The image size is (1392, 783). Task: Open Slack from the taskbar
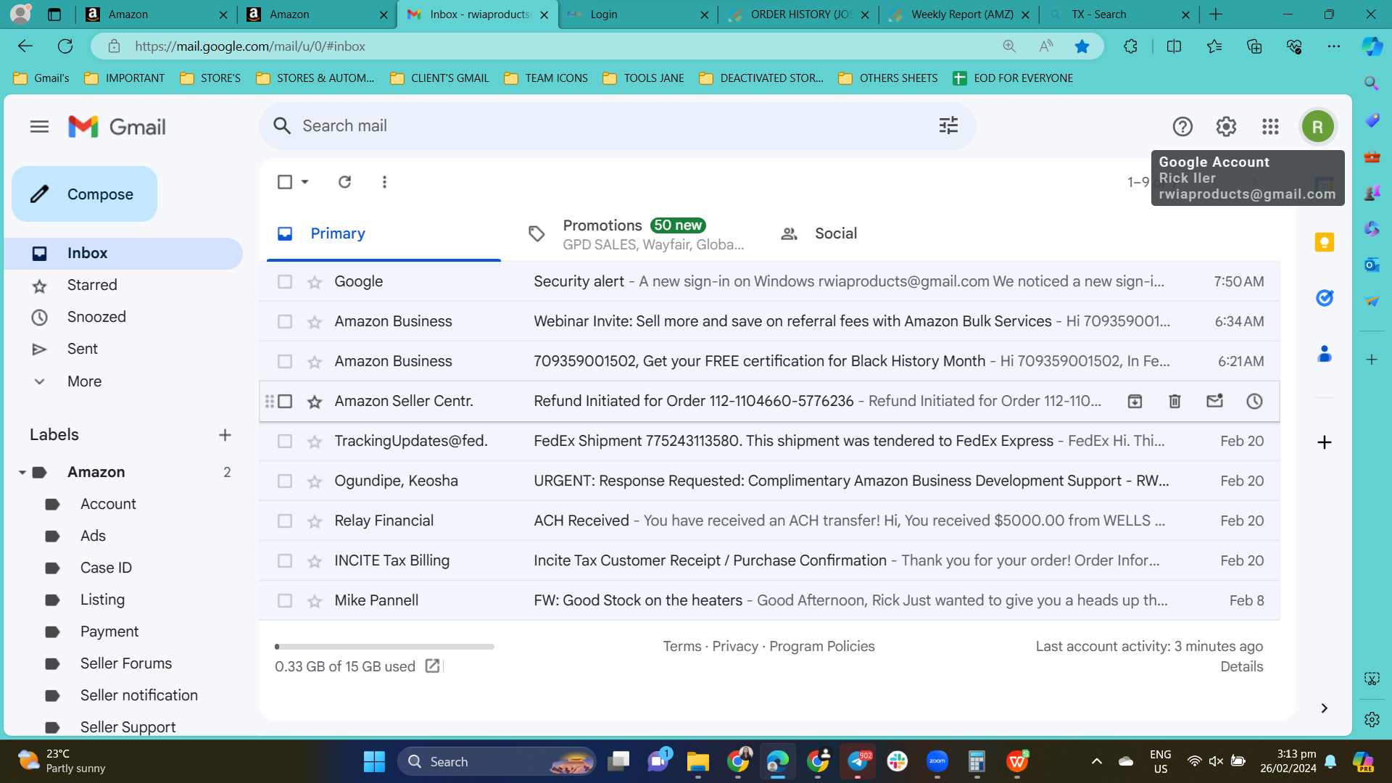click(x=898, y=761)
